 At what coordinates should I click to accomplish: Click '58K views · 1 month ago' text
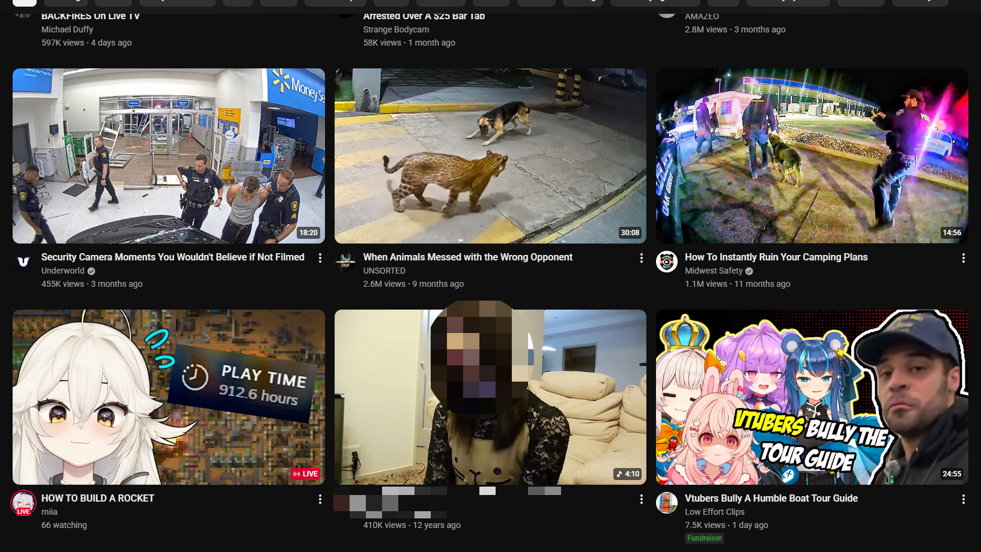tap(409, 43)
